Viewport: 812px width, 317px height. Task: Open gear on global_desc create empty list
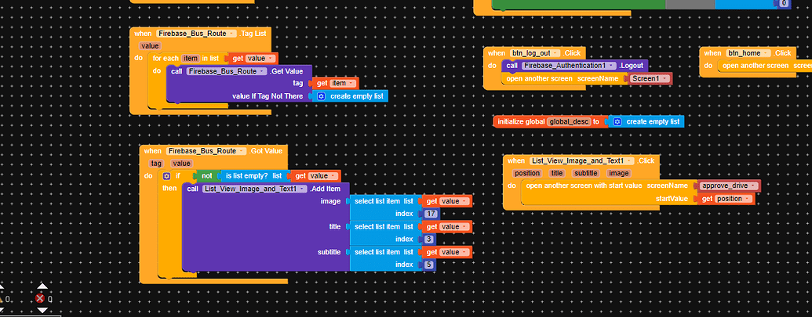pos(617,122)
